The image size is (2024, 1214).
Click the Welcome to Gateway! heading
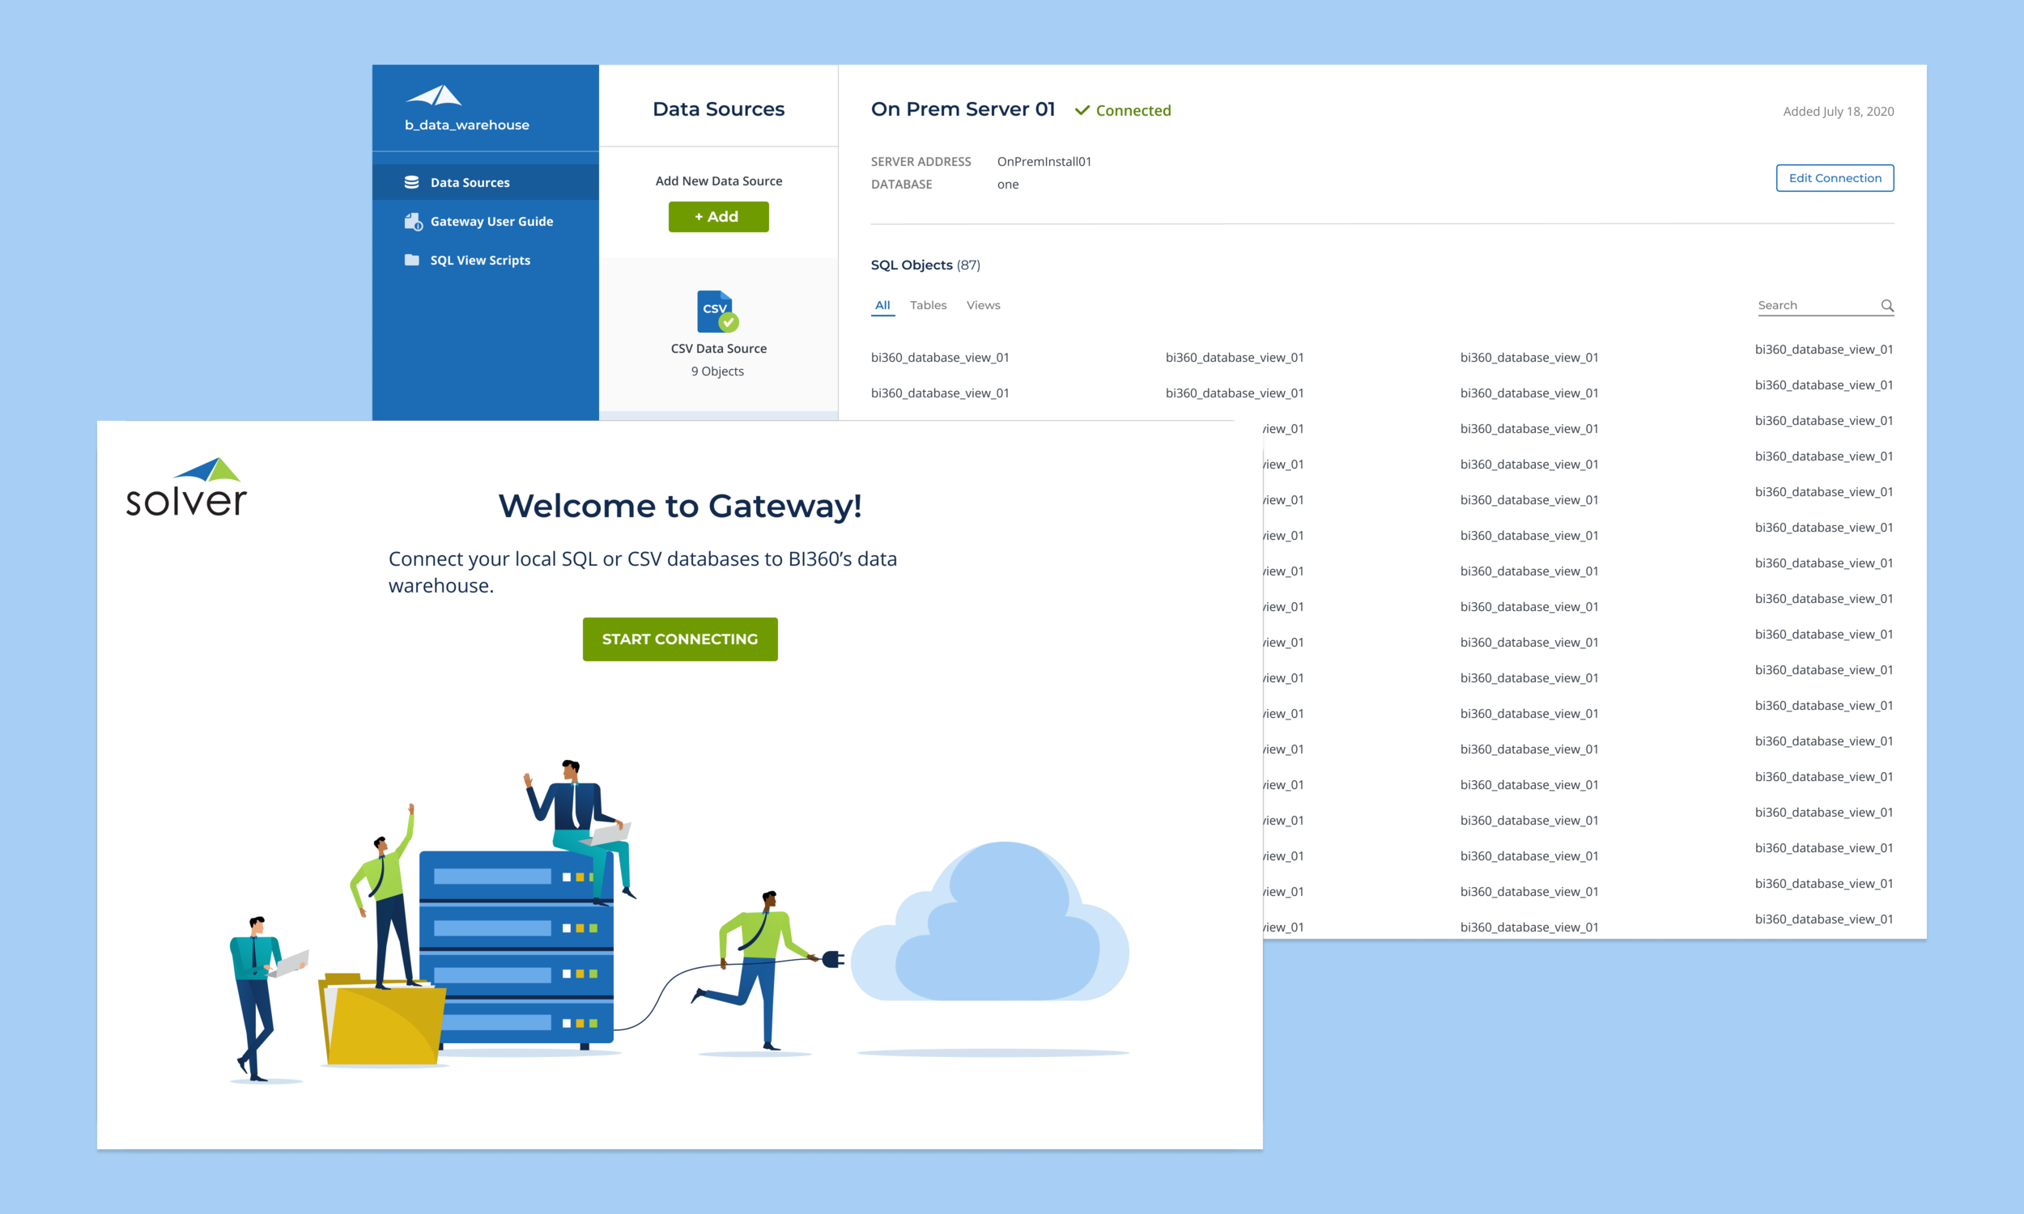tap(680, 507)
